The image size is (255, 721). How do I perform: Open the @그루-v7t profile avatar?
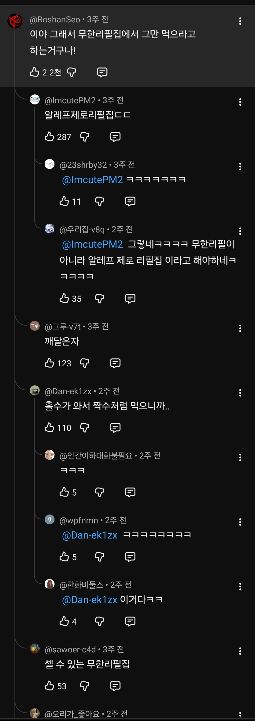(35, 326)
